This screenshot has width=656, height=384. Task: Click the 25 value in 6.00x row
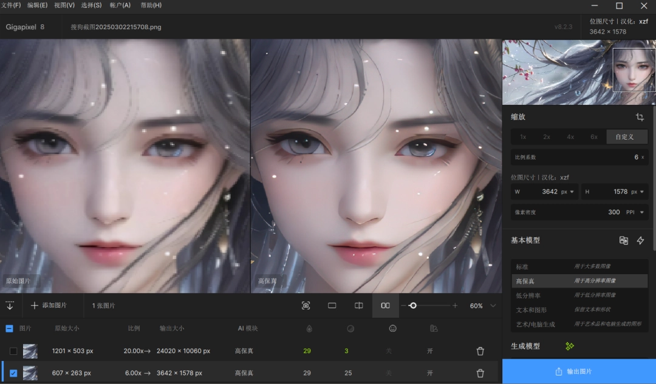pyautogui.click(x=348, y=372)
